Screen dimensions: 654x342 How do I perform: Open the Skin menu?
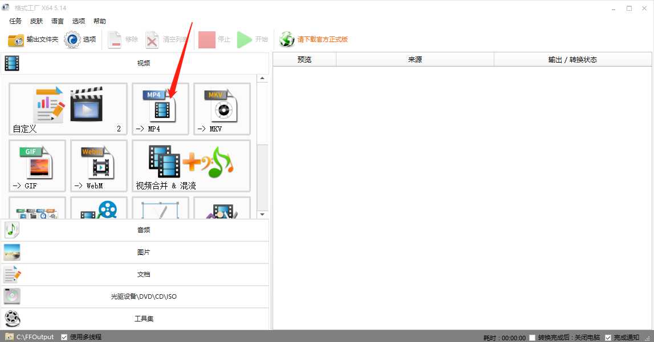coord(36,21)
